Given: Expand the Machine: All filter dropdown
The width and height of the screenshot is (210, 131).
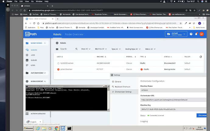Looking at the screenshot, I should [x=100, y=49].
